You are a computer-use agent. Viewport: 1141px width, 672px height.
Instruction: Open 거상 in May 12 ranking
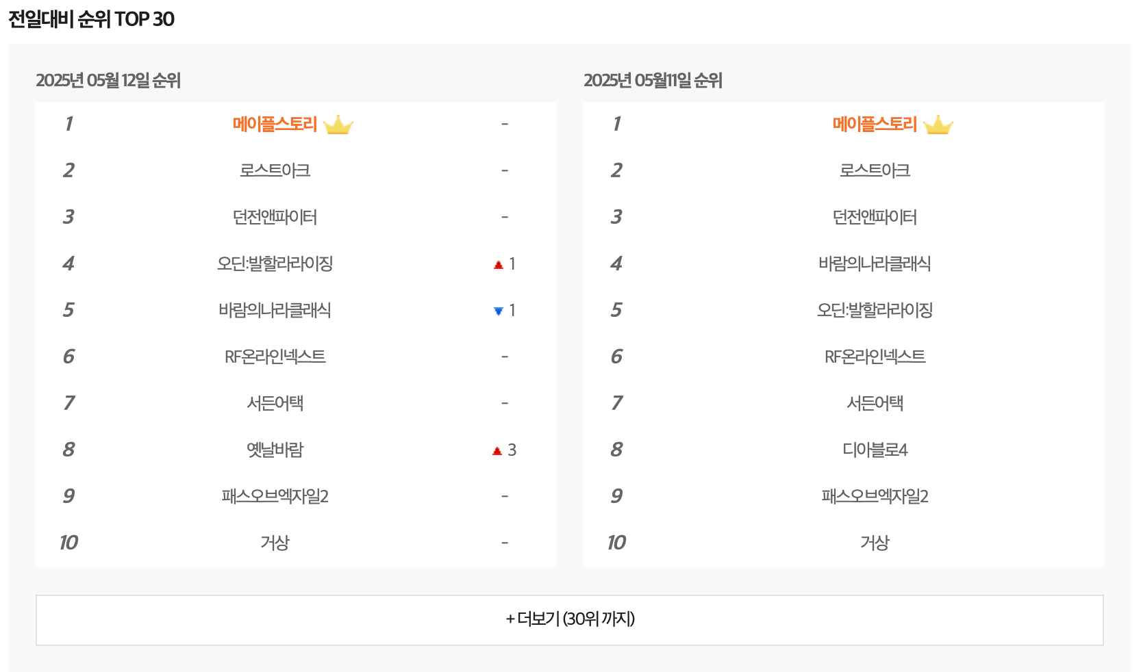(x=275, y=543)
